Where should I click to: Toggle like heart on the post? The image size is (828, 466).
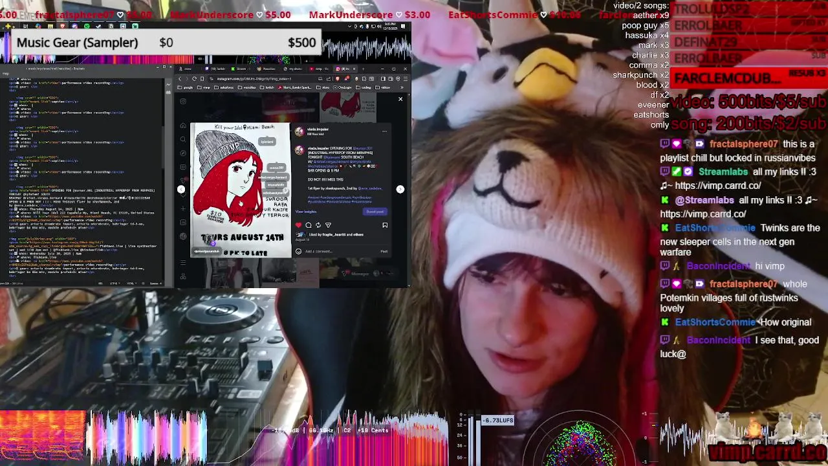click(298, 225)
